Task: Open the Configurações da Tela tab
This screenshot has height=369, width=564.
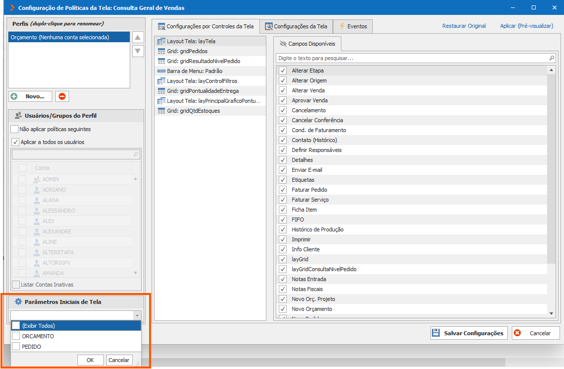Action: (x=296, y=26)
